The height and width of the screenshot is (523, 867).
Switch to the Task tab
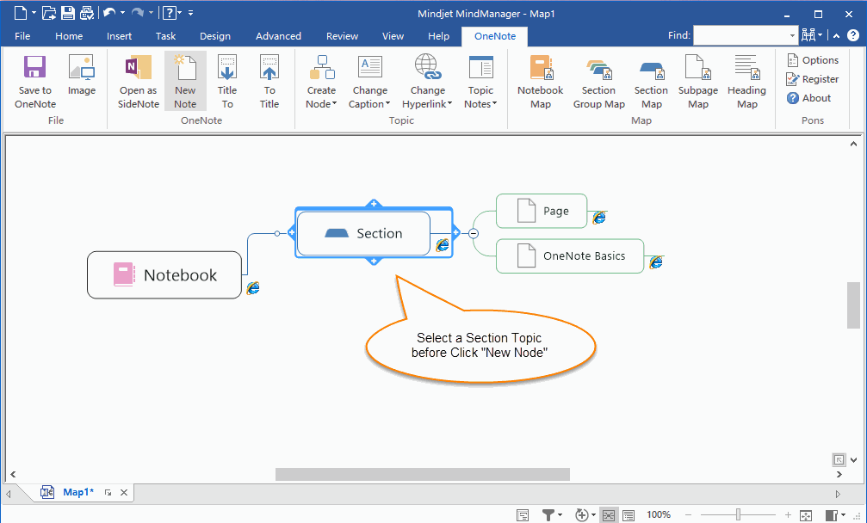pyautogui.click(x=165, y=36)
